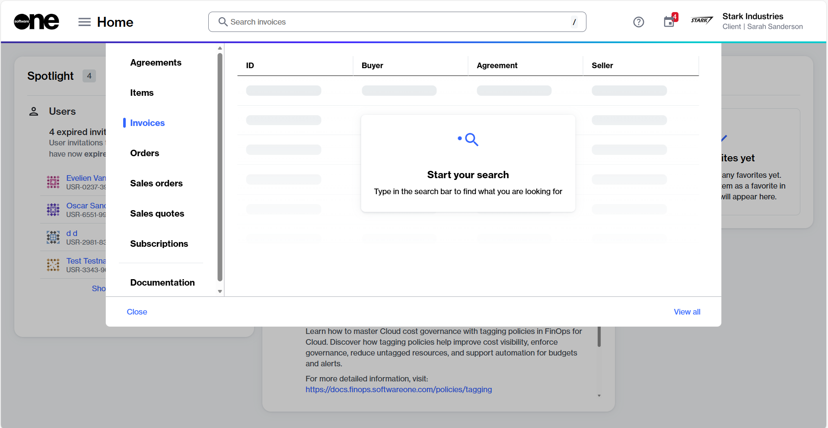Click the Buyer column header
Viewport: 828px width, 428px height.
click(x=372, y=66)
